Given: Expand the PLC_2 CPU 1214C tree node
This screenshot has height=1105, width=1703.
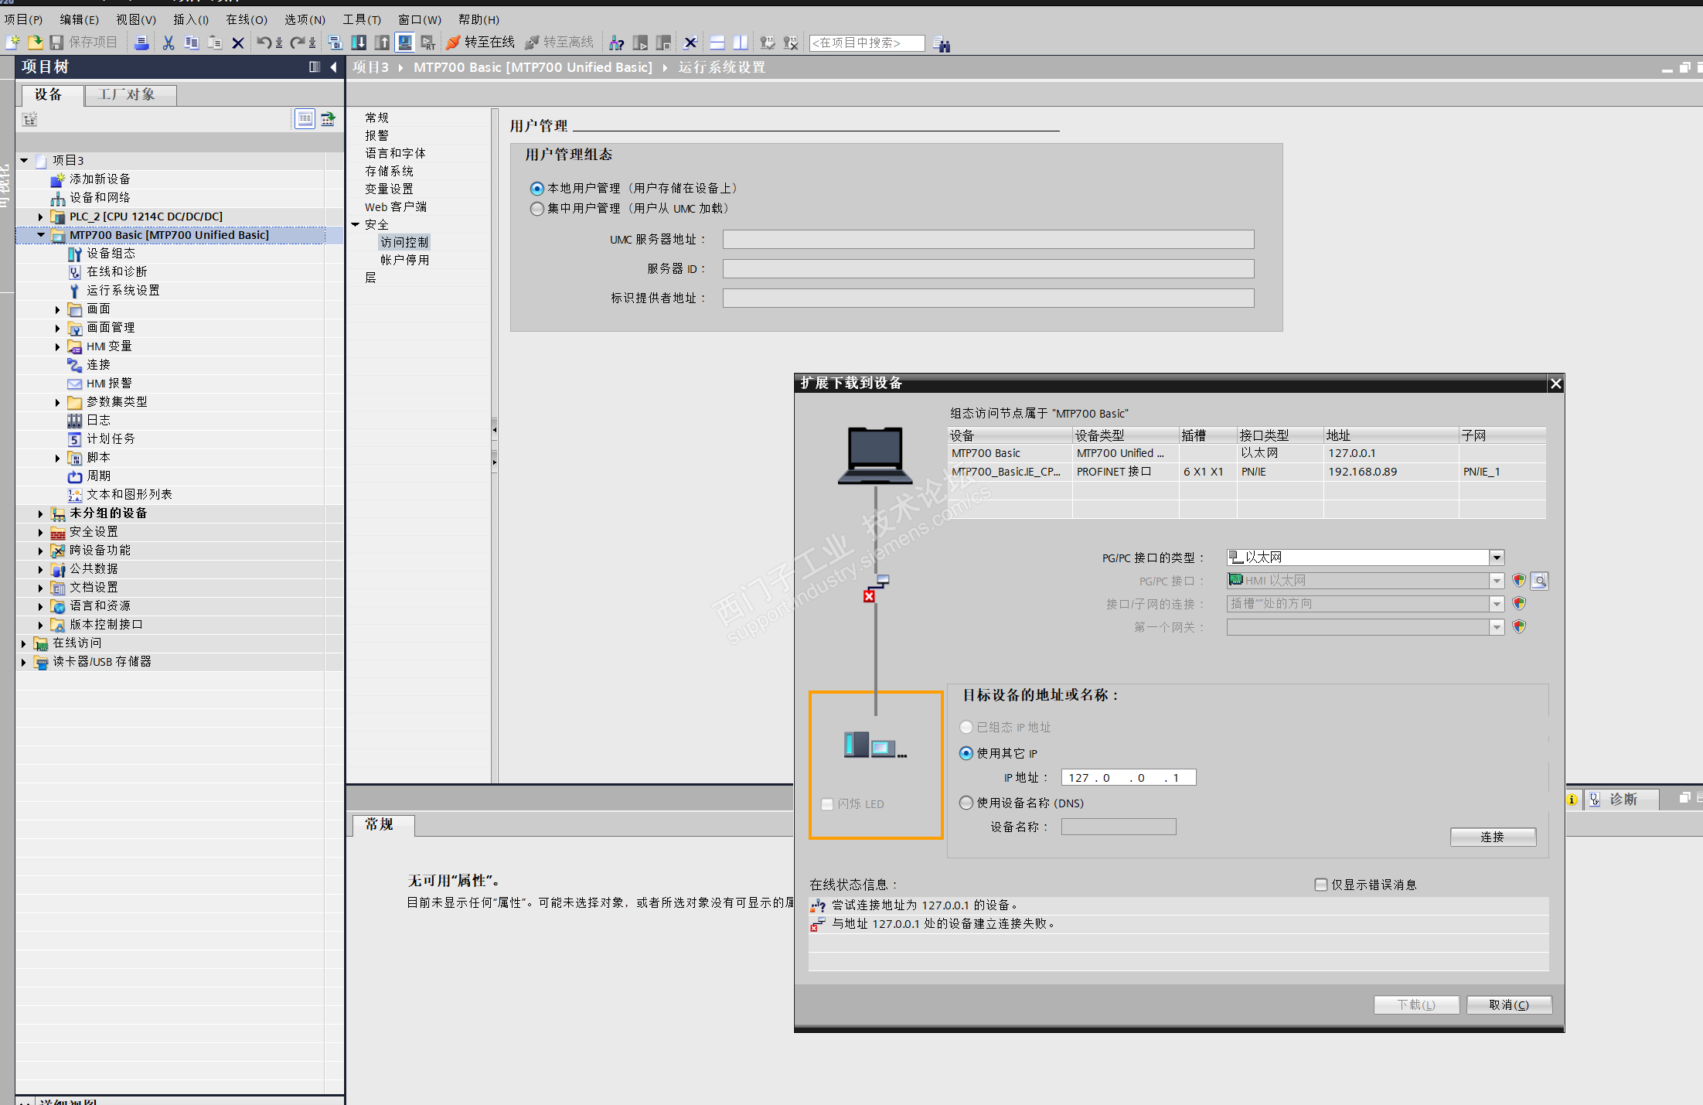Looking at the screenshot, I should click(41, 217).
